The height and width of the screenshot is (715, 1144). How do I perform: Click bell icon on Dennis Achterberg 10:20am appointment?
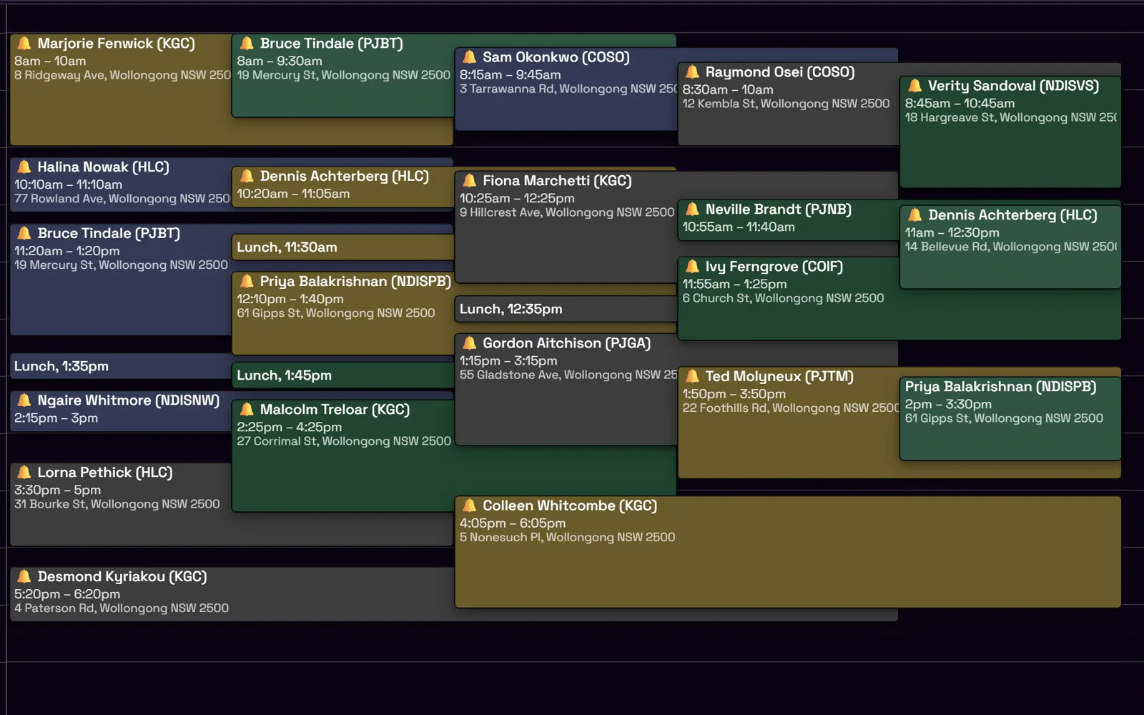click(x=247, y=177)
